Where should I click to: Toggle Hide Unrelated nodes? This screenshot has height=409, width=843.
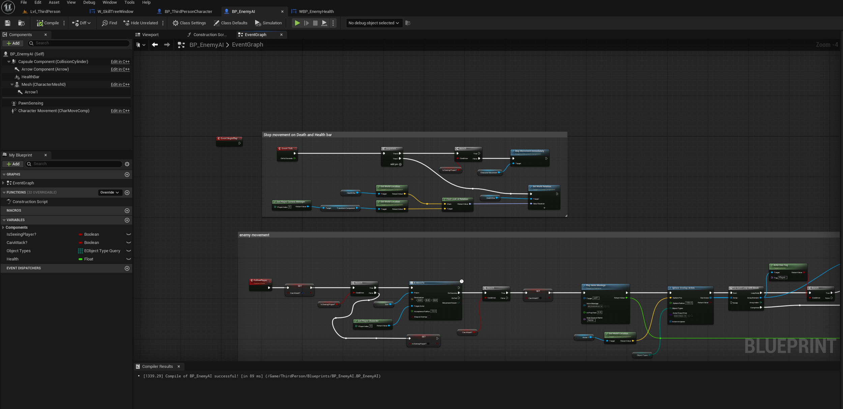click(x=141, y=23)
